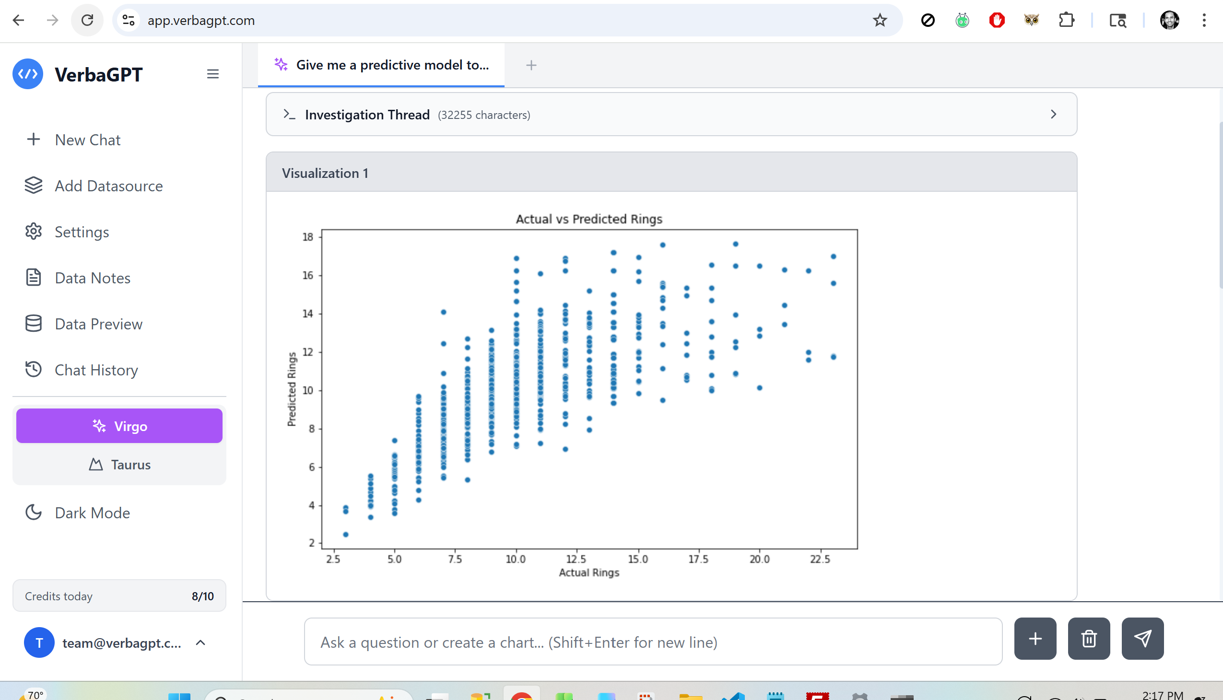Screen dimensions: 1223x700
Task: Toggle Dark Mode
Action: point(93,513)
